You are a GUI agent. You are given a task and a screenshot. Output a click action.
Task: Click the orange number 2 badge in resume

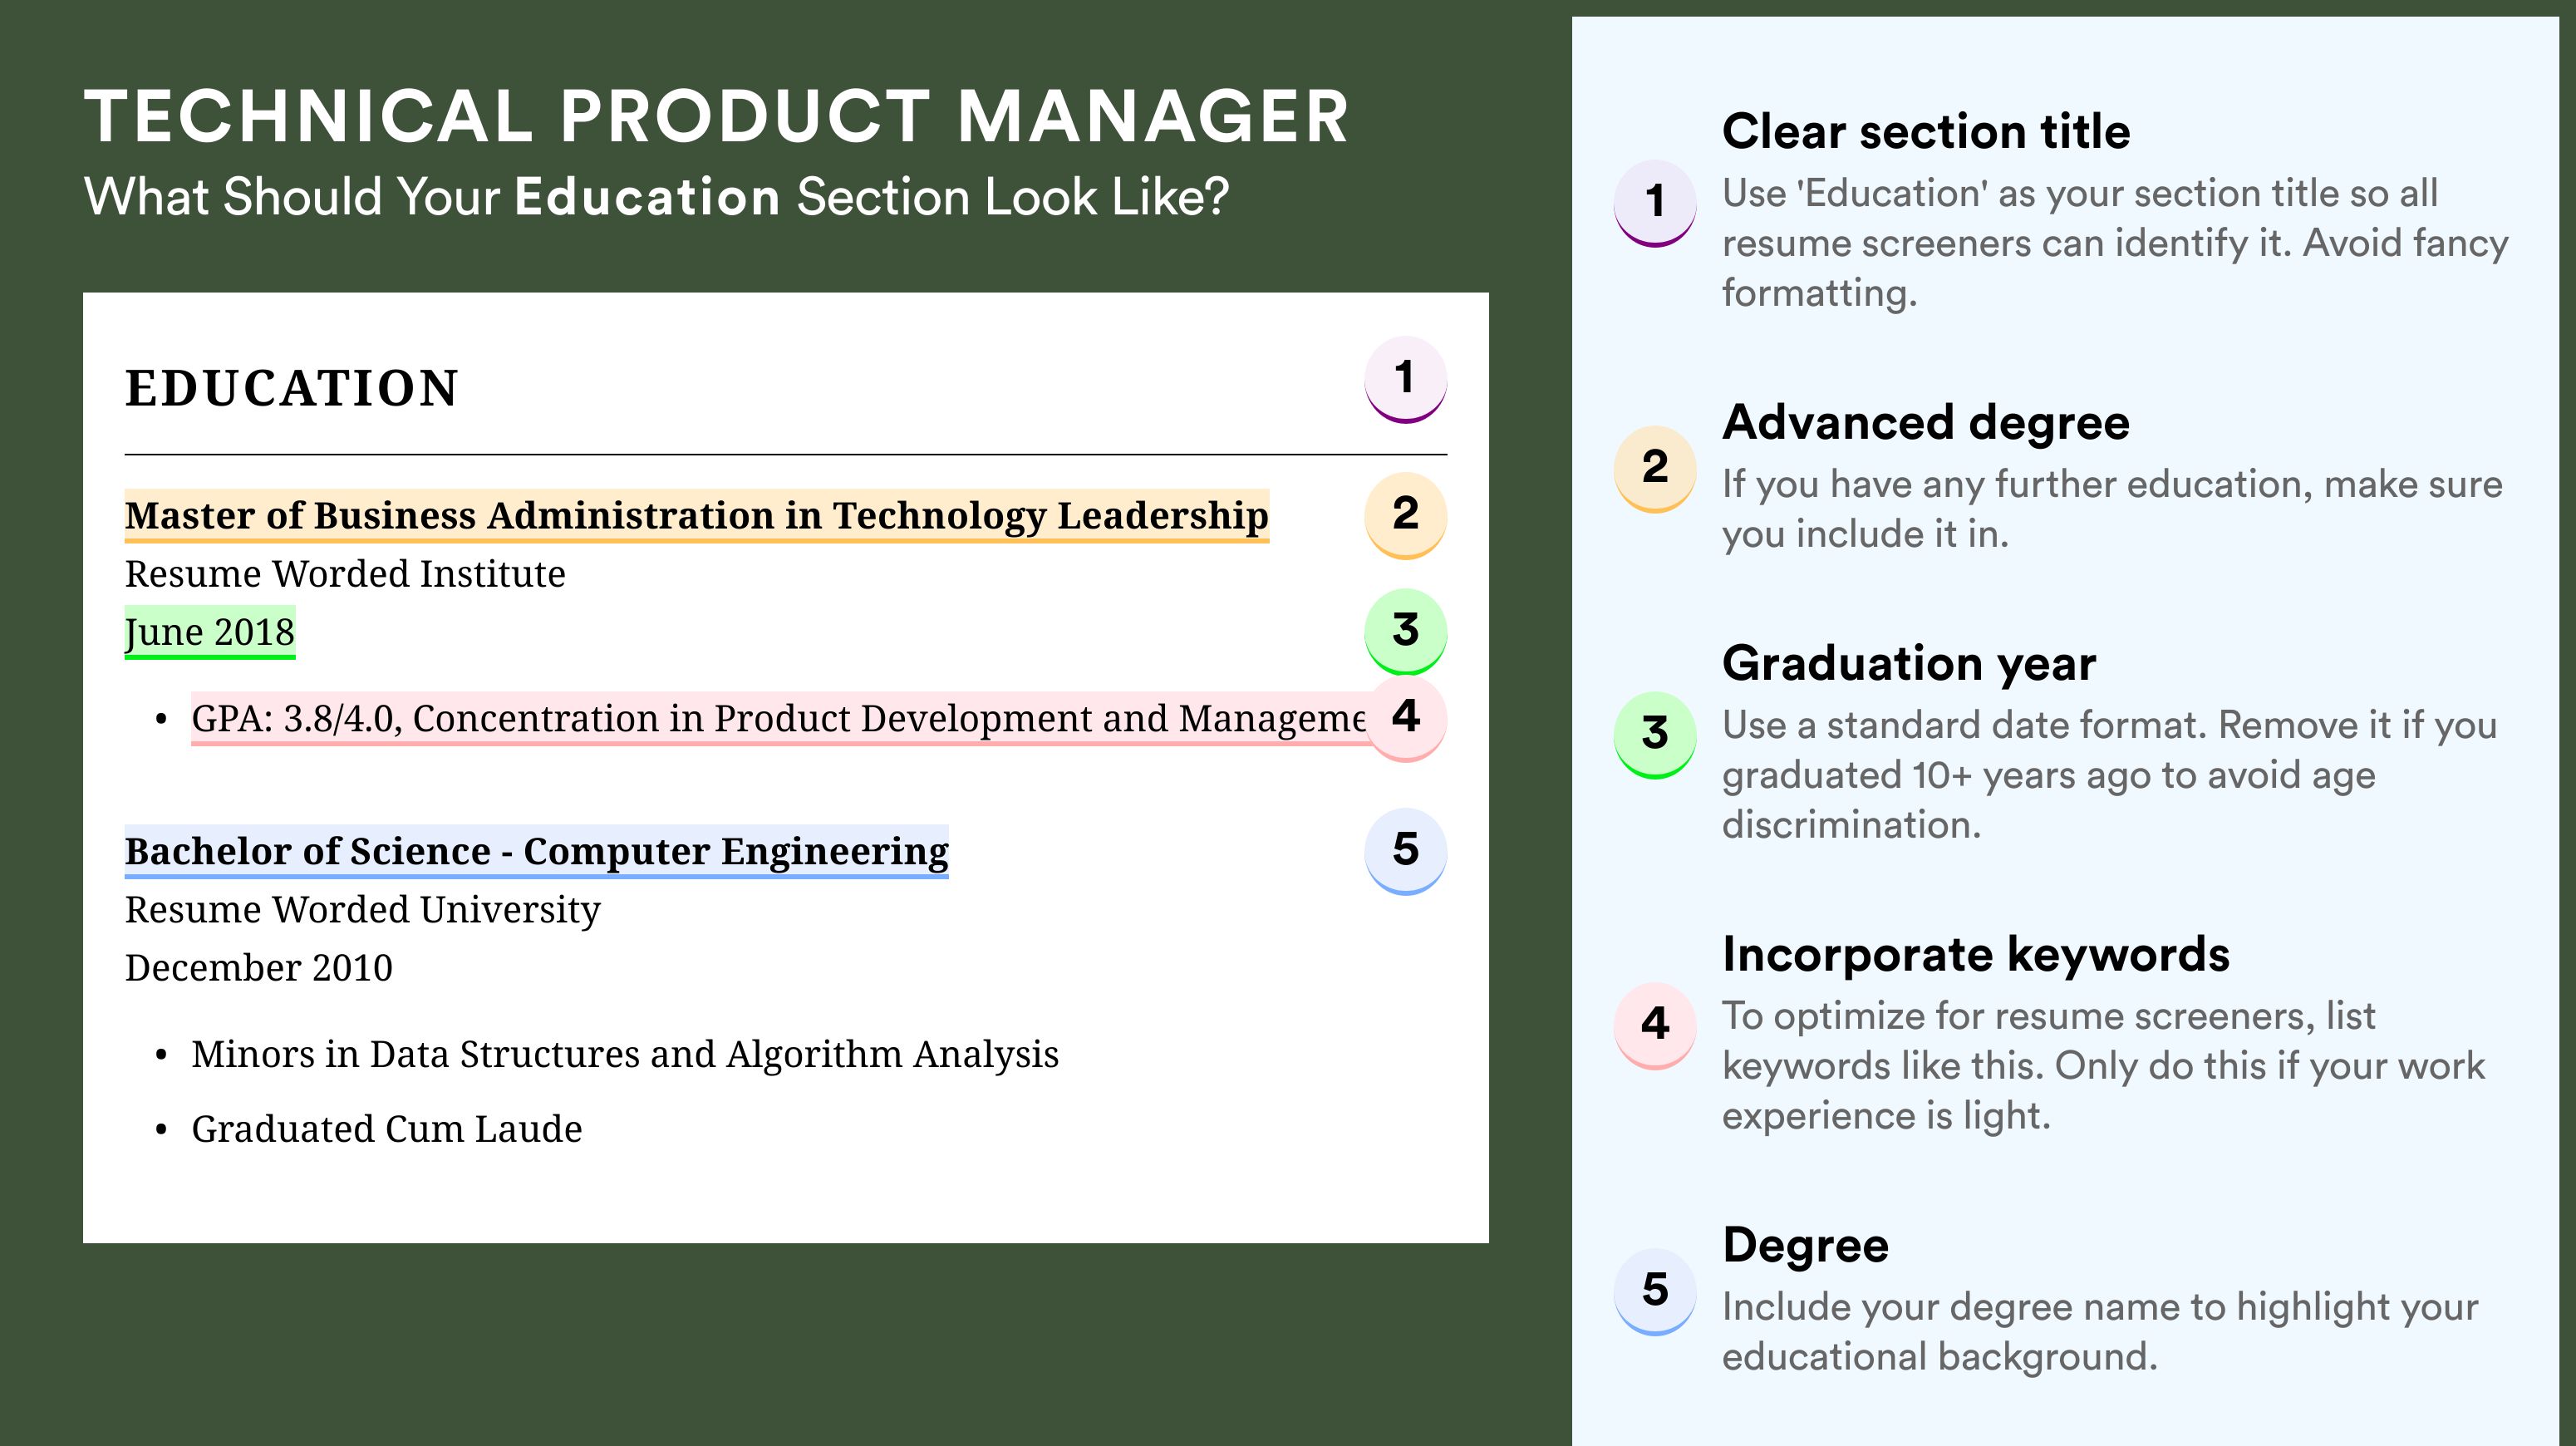click(x=1405, y=515)
